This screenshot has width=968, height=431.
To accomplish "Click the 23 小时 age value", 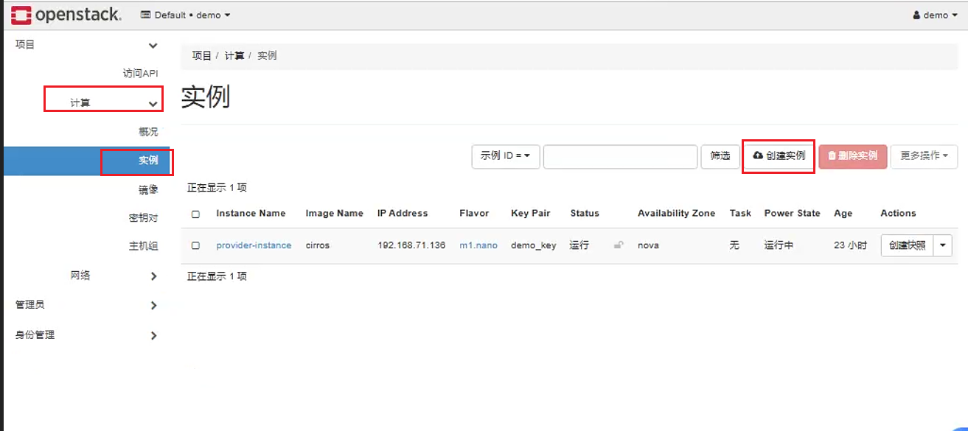I will [x=851, y=245].
